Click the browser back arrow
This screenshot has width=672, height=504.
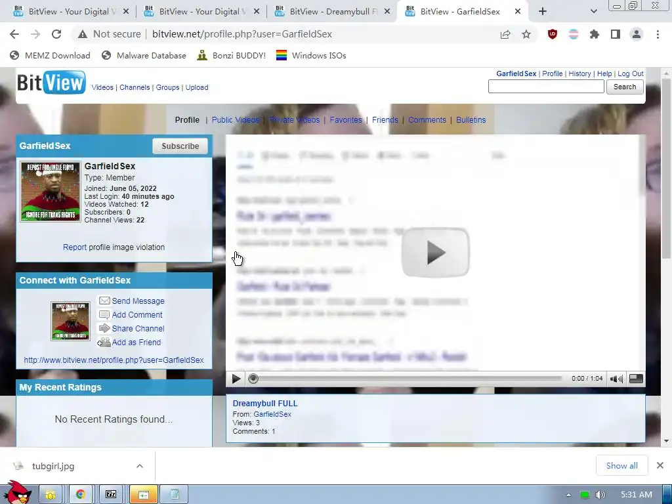14,34
